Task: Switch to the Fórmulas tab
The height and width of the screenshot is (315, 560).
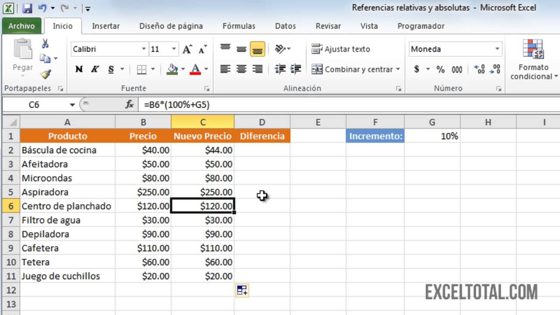Action: coord(239,26)
